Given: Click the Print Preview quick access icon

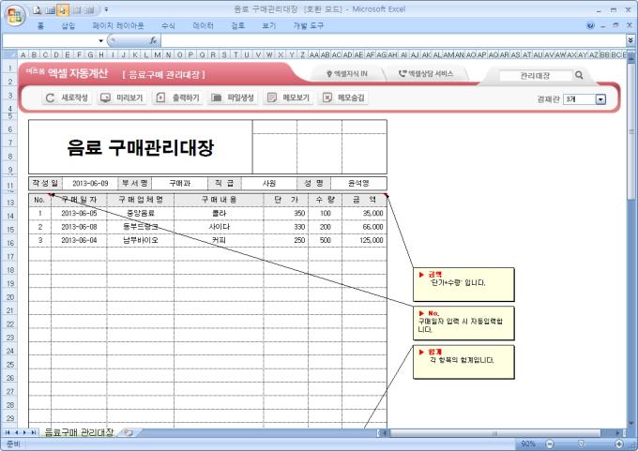Looking at the screenshot, I should [37, 9].
